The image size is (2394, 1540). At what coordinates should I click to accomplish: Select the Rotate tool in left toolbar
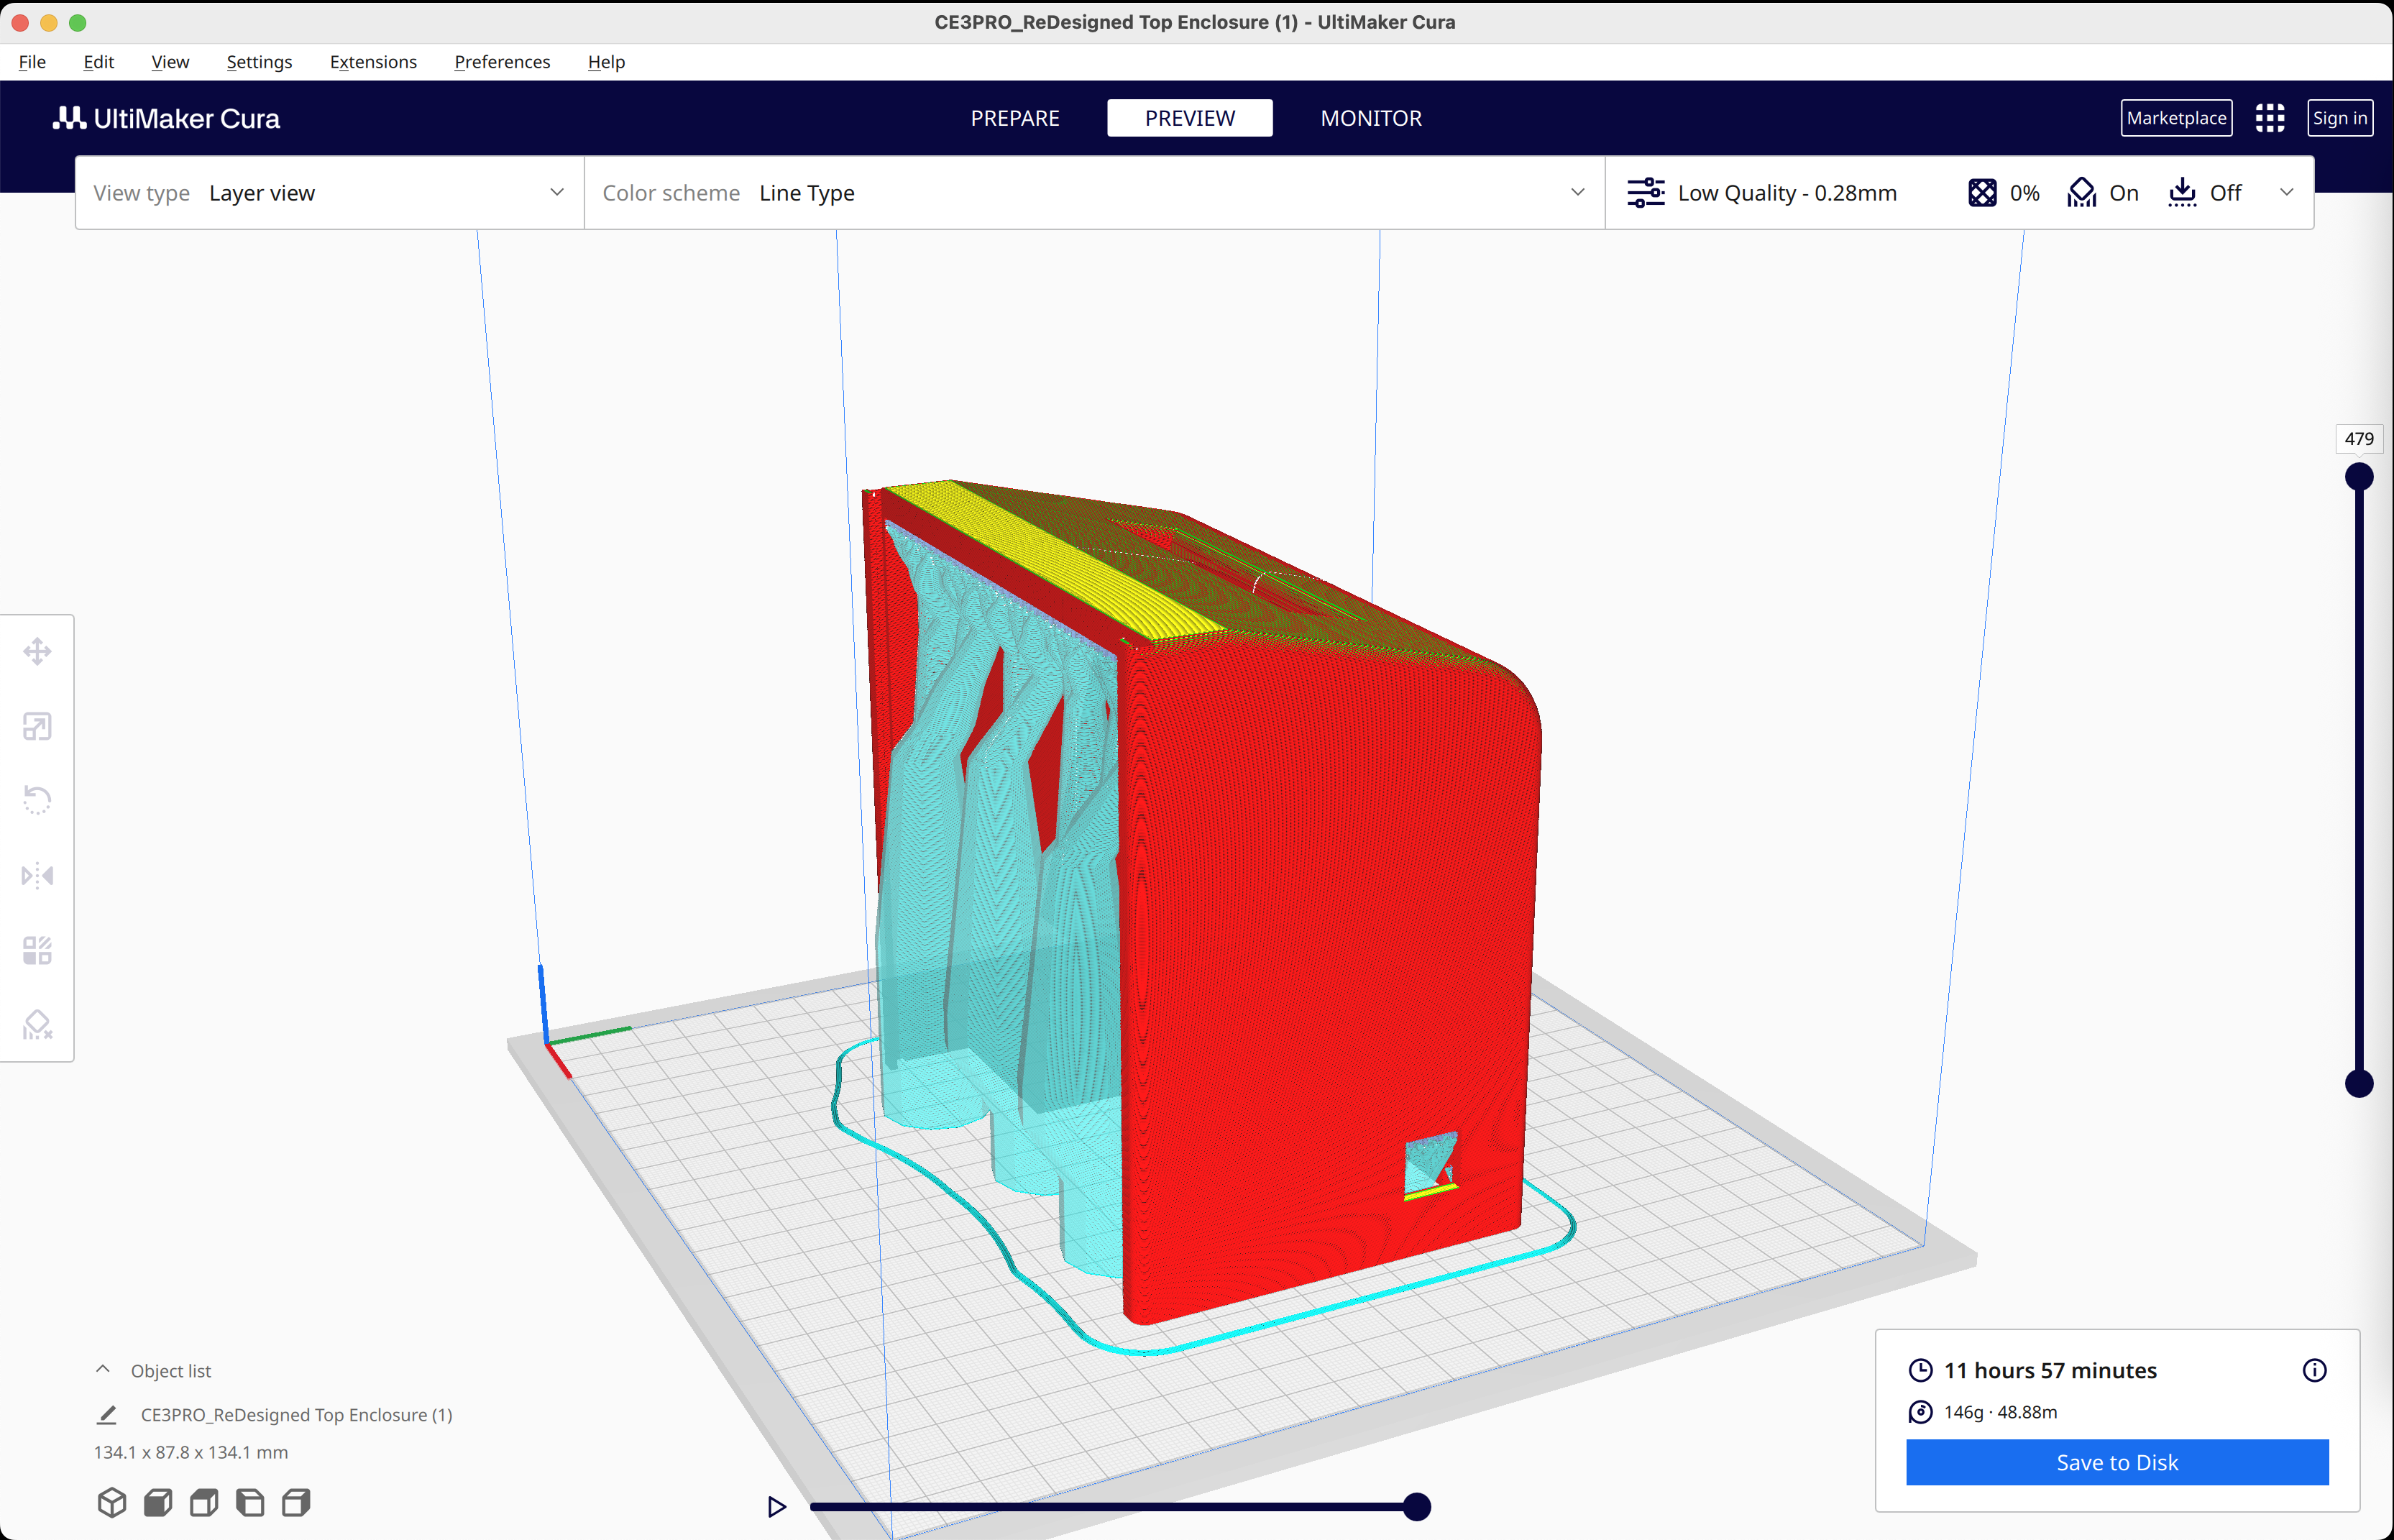(37, 800)
